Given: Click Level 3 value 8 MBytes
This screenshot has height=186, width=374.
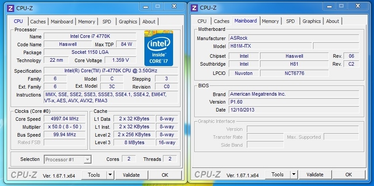Looking at the screenshot, I should pos(134,142).
